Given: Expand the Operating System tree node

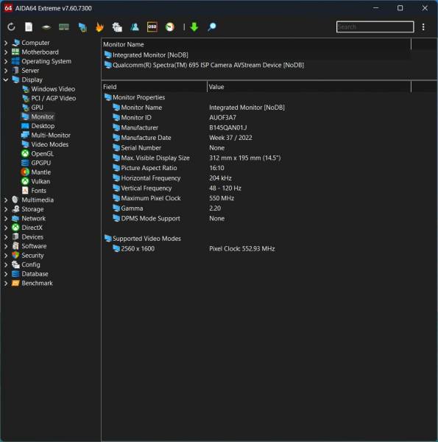Looking at the screenshot, I should 6,61.
